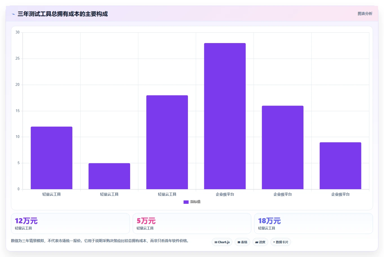The image size is (384, 257).
Task: Open the 12万元 stat card
Action: 70,224
